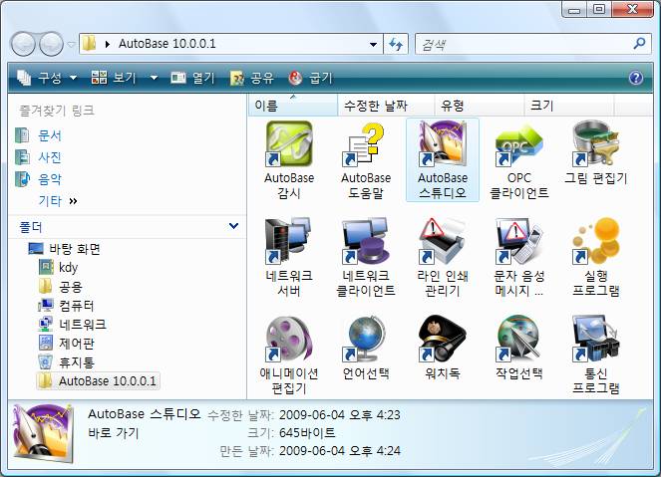
Task: Click the 보기 views toolbar button
Action: (114, 78)
